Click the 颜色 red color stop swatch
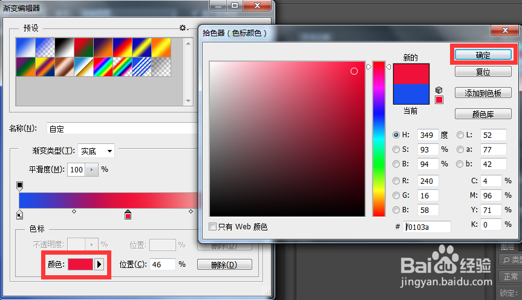The width and height of the screenshot is (522, 300). coord(80,264)
